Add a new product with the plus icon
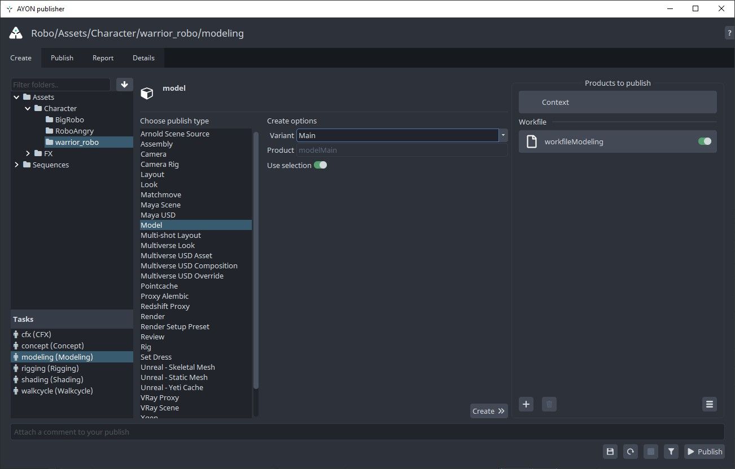 tap(526, 404)
